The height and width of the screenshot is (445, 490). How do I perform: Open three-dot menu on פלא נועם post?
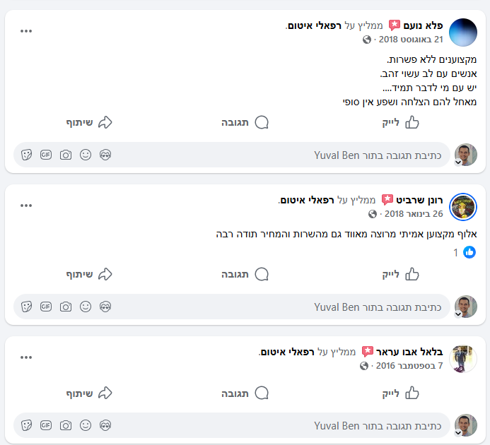click(x=26, y=31)
